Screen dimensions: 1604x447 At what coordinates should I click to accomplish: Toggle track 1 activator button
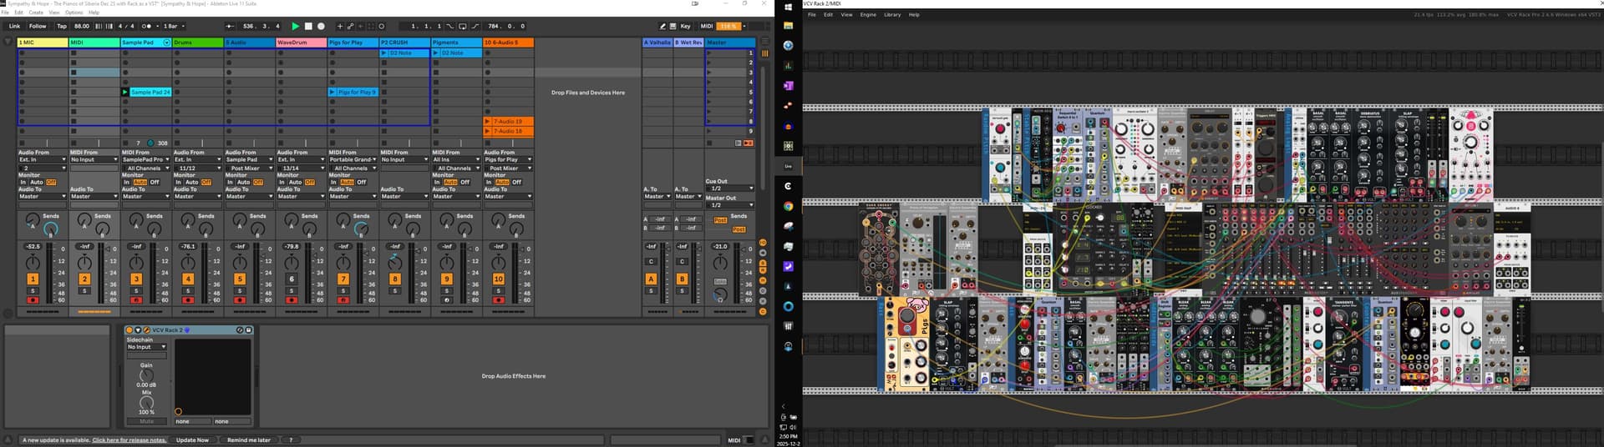point(33,279)
